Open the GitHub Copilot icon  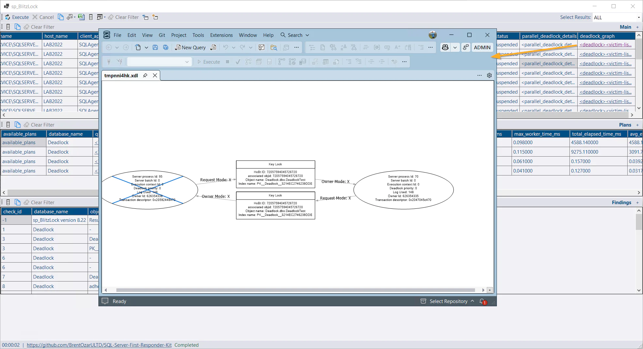(445, 48)
